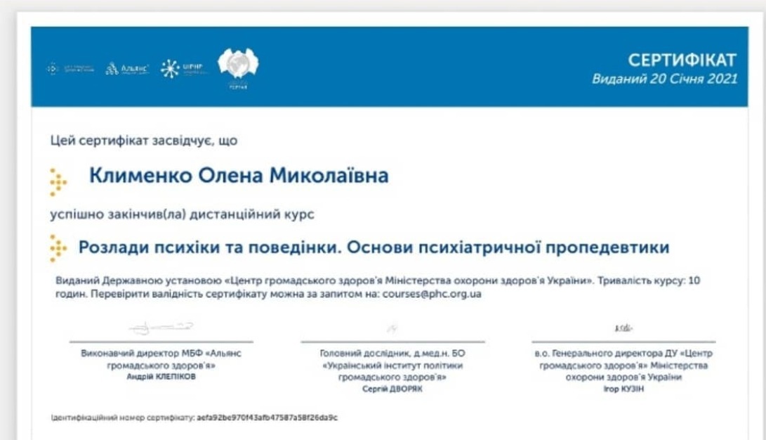
Task: Click the name 'Ігор КУЗІН'
Action: tap(623, 389)
